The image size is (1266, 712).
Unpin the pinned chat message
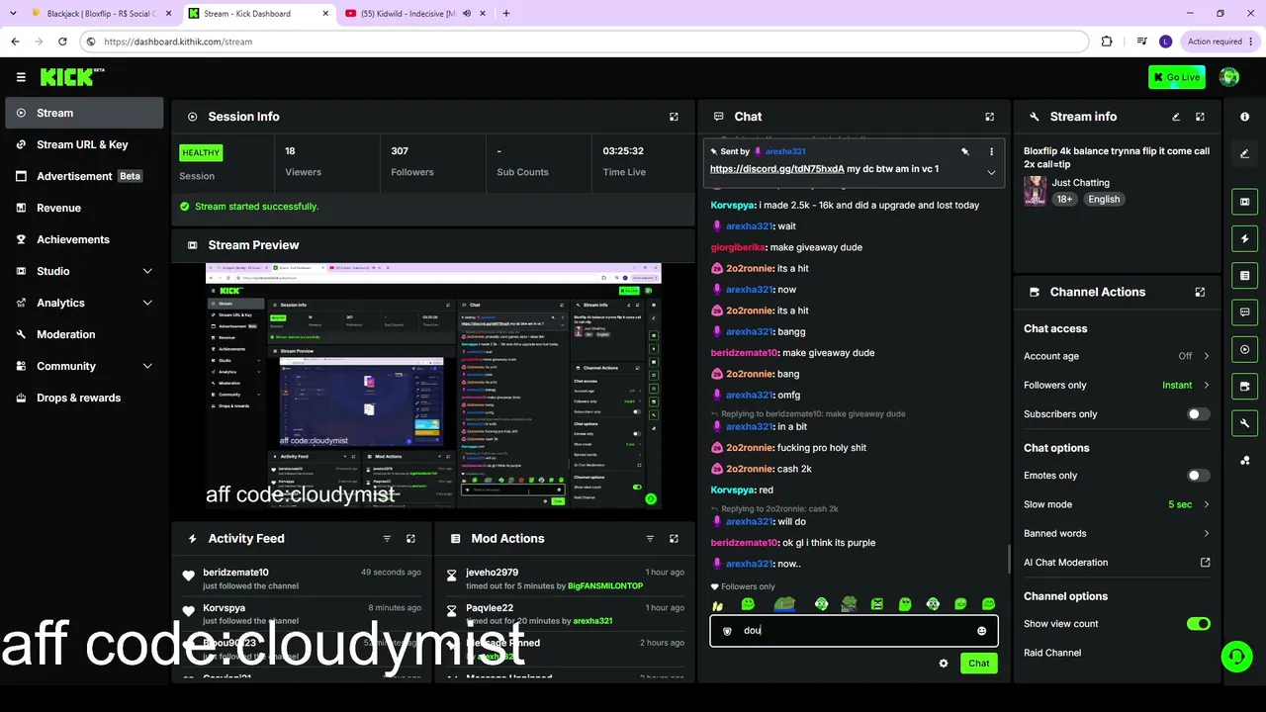(x=964, y=151)
